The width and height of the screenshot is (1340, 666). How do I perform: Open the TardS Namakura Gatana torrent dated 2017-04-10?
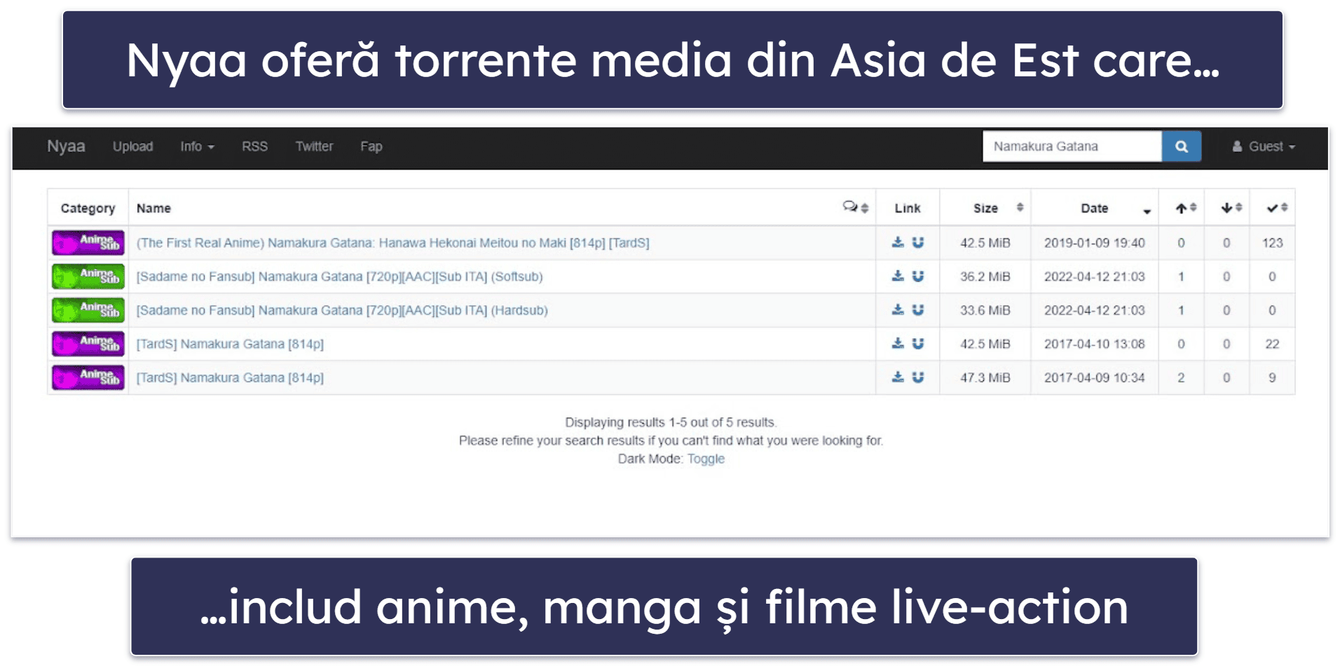(x=230, y=344)
